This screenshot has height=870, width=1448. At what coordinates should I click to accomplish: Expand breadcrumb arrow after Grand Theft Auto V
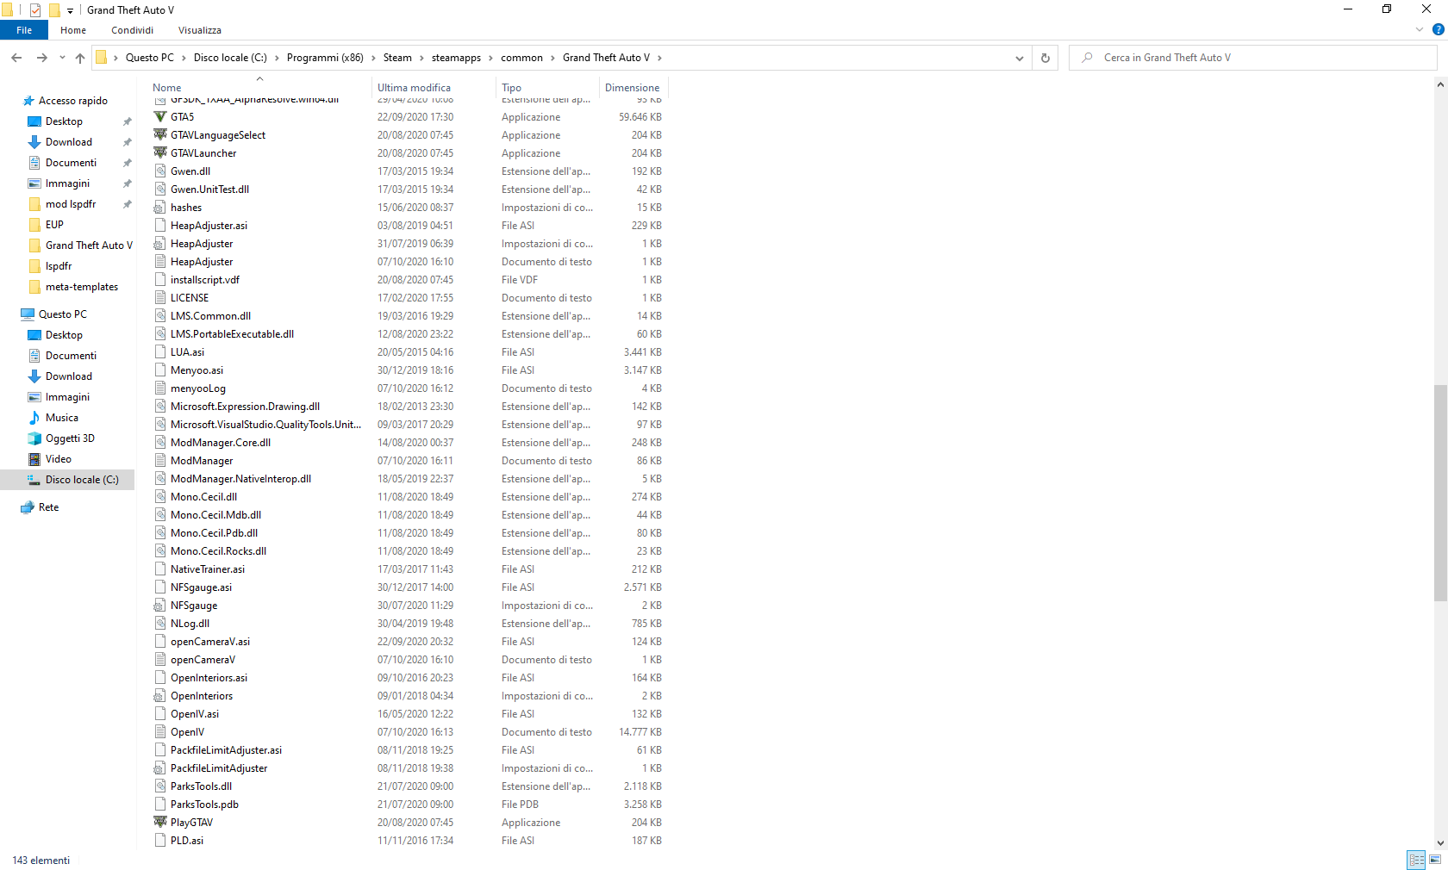660,58
